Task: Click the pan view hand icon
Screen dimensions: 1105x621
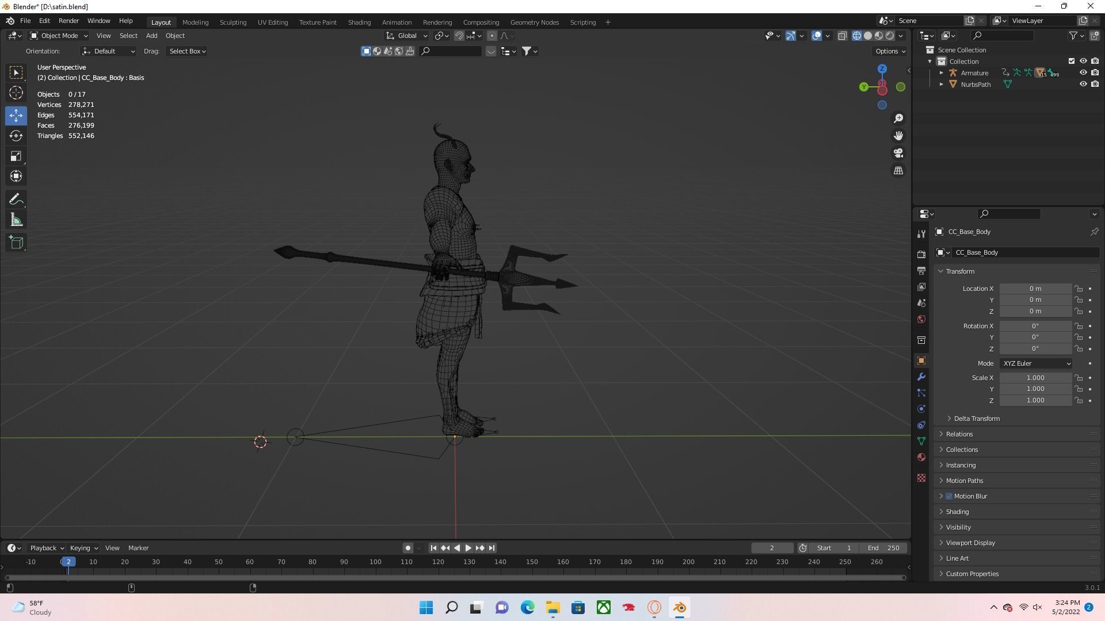Action: coord(898,136)
